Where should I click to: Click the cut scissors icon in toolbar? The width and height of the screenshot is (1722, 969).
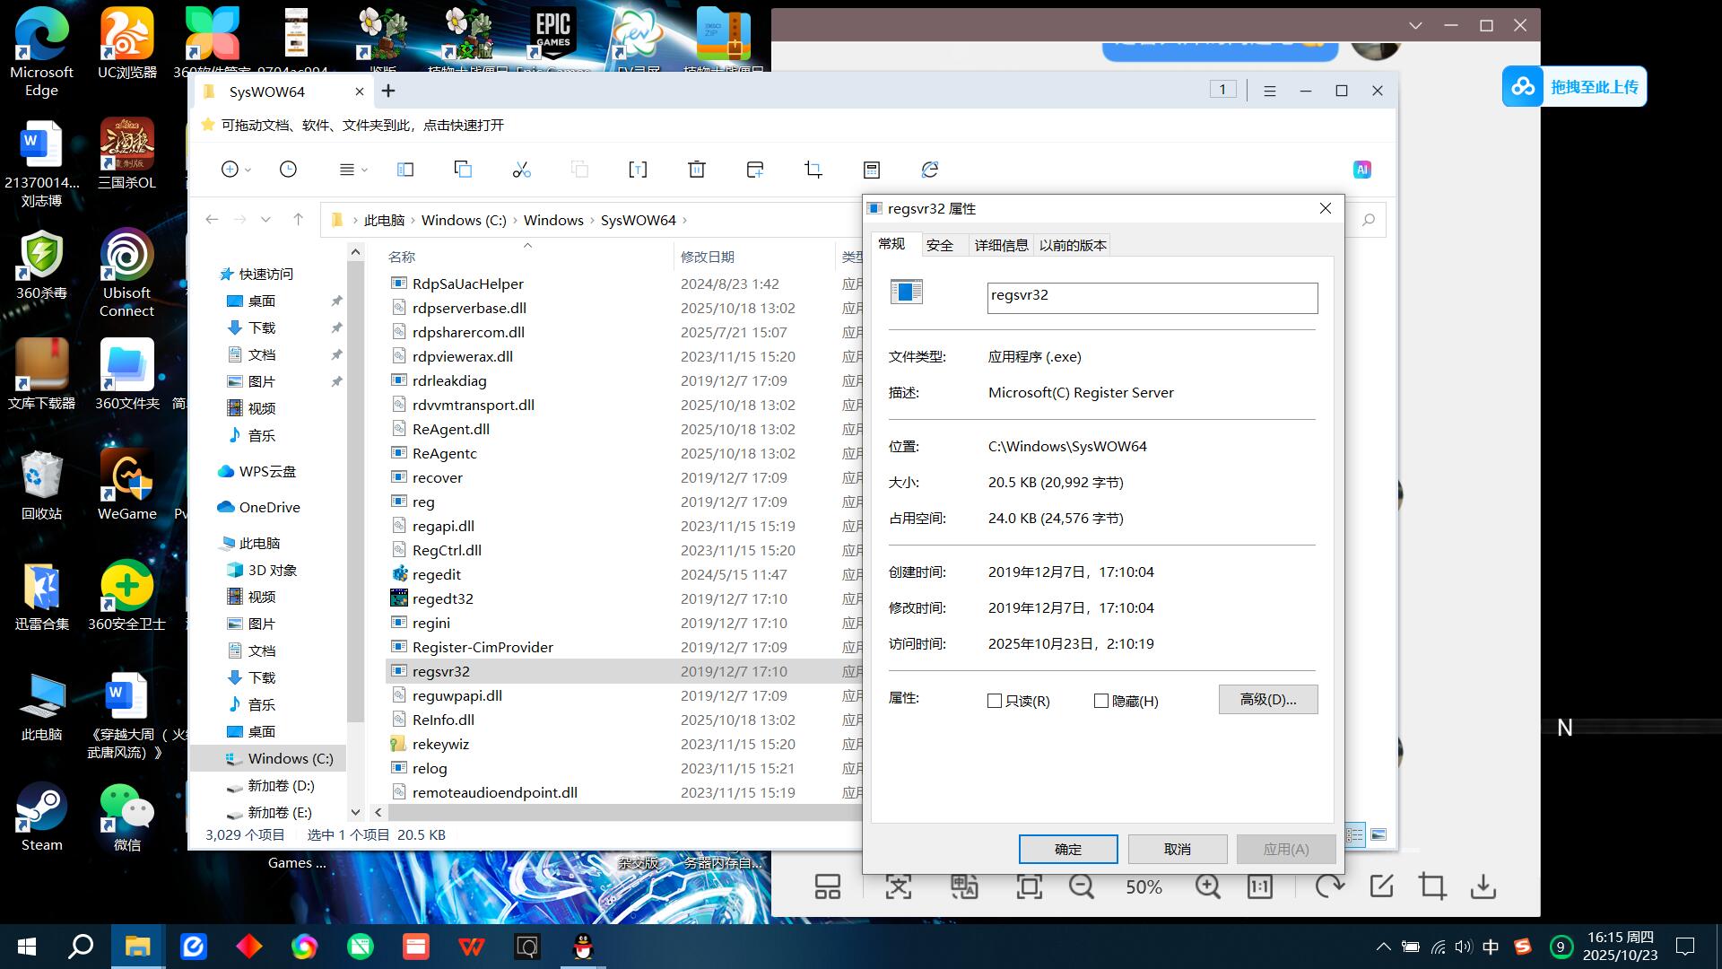tap(521, 170)
